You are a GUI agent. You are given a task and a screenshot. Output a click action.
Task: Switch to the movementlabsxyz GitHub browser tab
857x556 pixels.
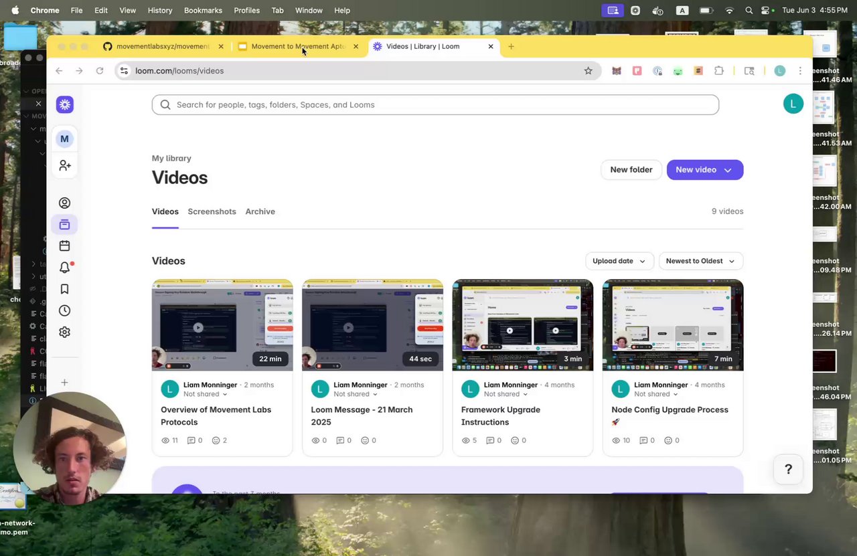pyautogui.click(x=163, y=46)
